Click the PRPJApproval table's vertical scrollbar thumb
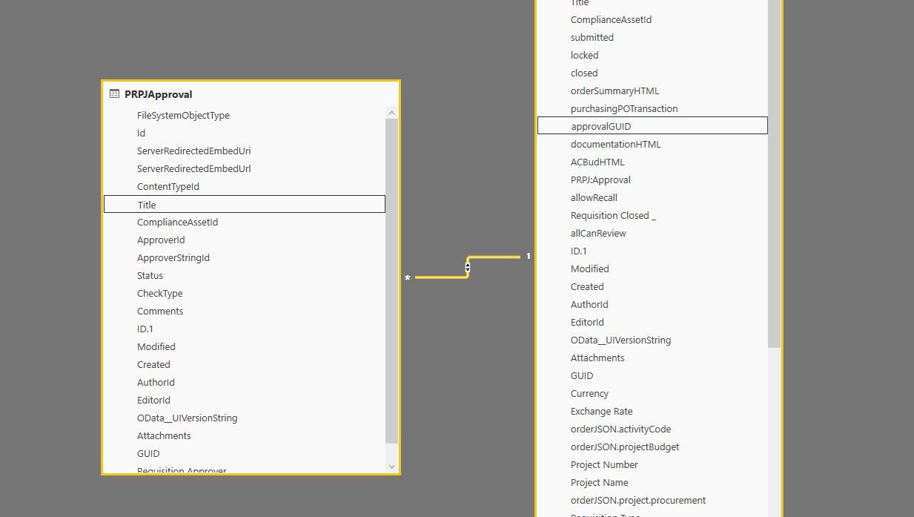This screenshot has width=914, height=517. pyautogui.click(x=392, y=281)
